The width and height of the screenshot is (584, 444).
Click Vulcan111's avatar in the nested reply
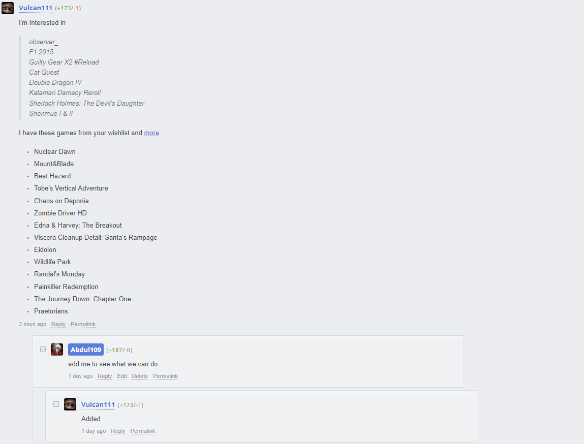[x=70, y=404]
